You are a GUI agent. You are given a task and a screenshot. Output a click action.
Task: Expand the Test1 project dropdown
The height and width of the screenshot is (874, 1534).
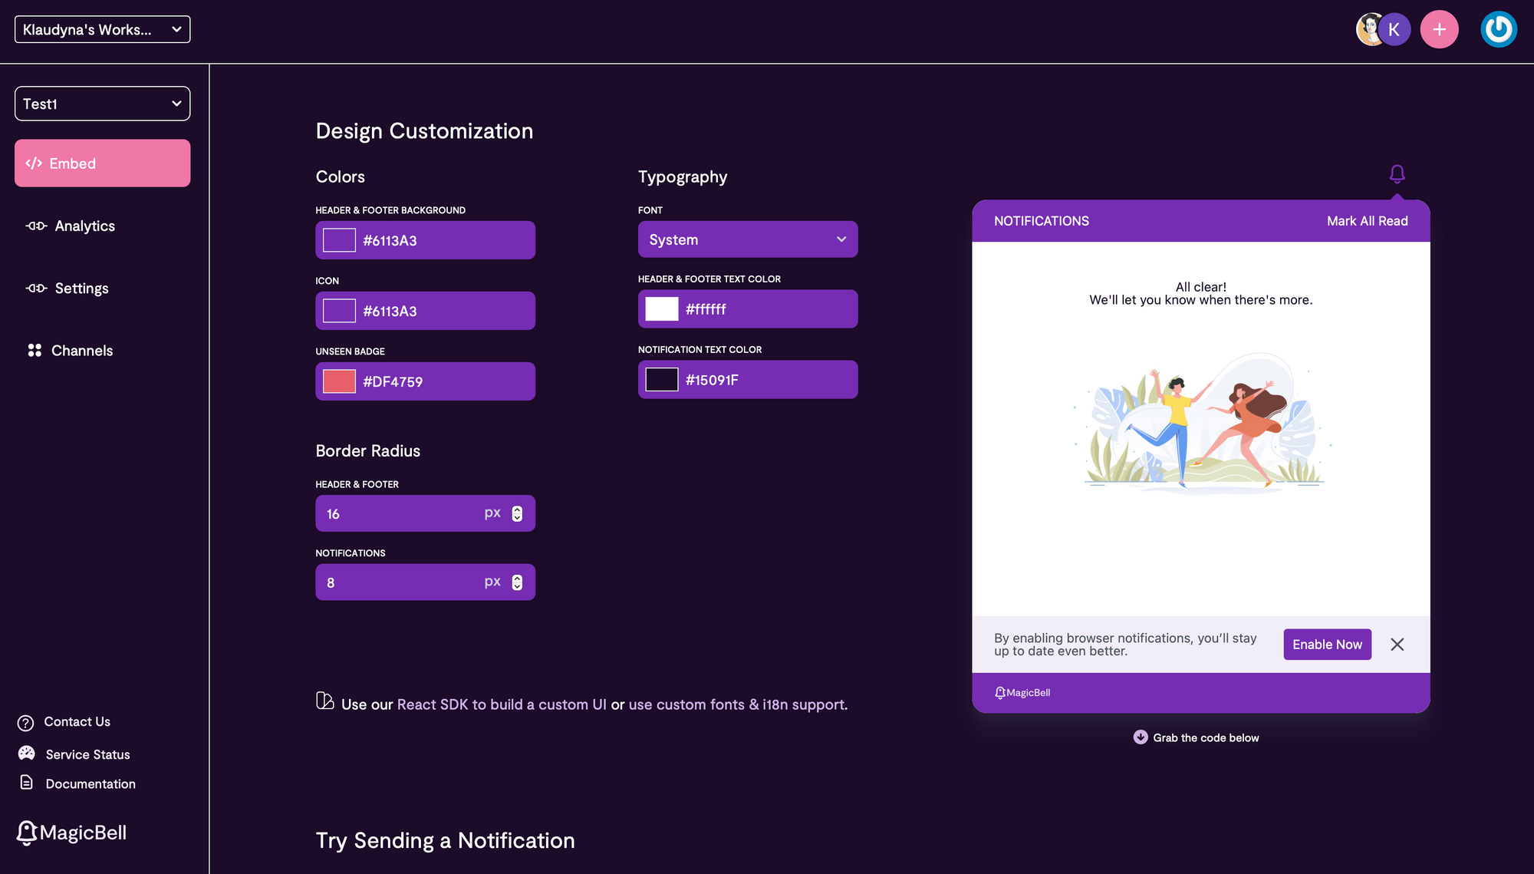(x=102, y=104)
